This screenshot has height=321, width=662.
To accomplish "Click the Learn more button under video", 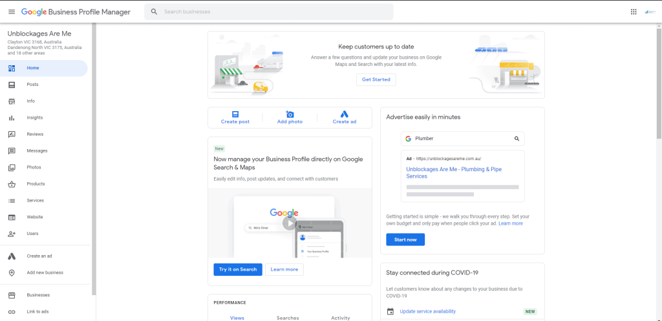I will 284,269.
